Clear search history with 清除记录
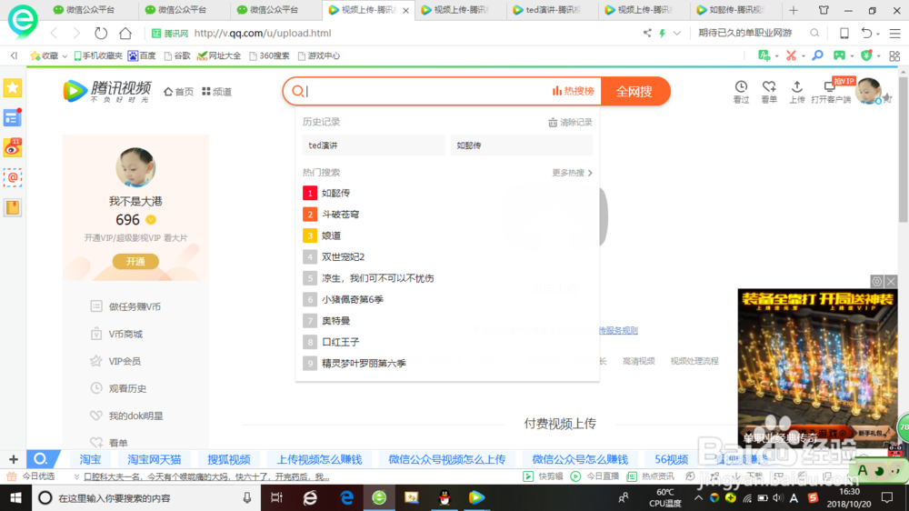This screenshot has width=909, height=511. pyautogui.click(x=570, y=123)
